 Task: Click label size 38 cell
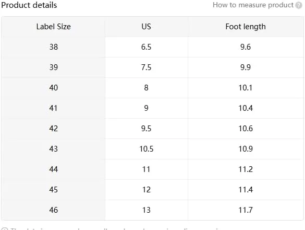click(53, 47)
